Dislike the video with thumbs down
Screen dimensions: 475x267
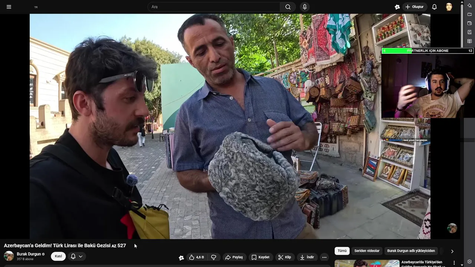click(214, 257)
